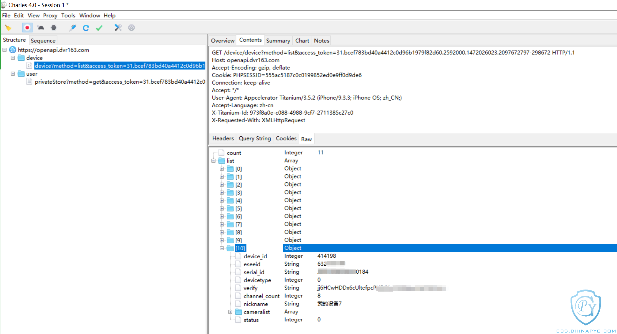Select the openapi.dvr163.com host globe icon

tap(13, 50)
